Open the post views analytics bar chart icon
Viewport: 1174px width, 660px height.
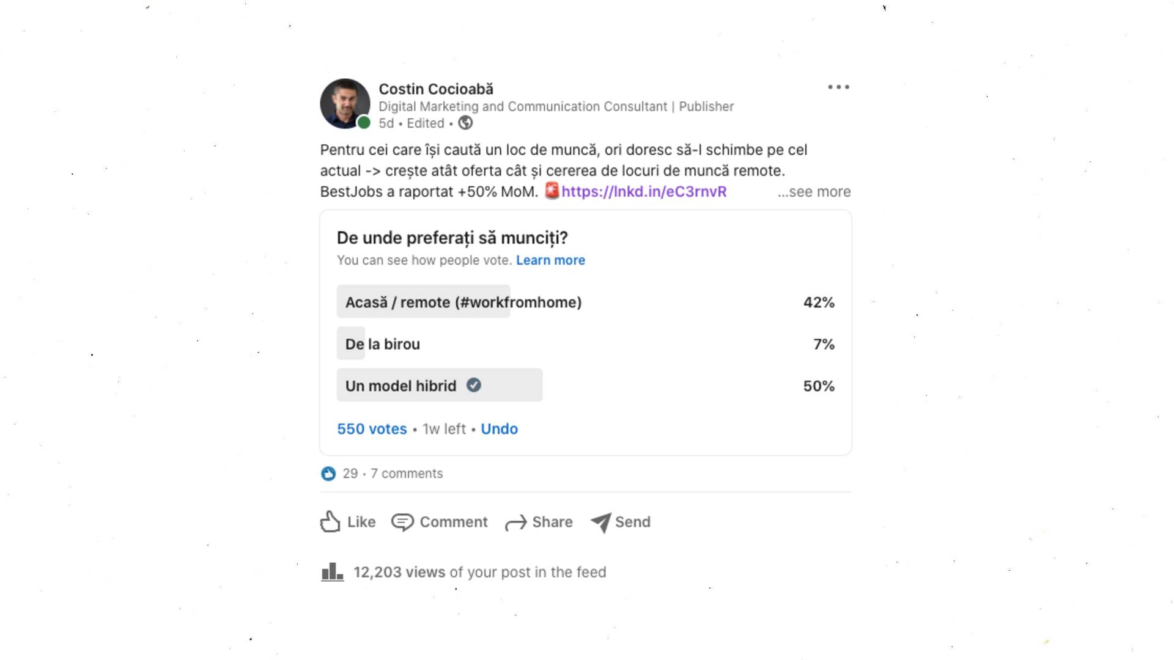point(332,572)
